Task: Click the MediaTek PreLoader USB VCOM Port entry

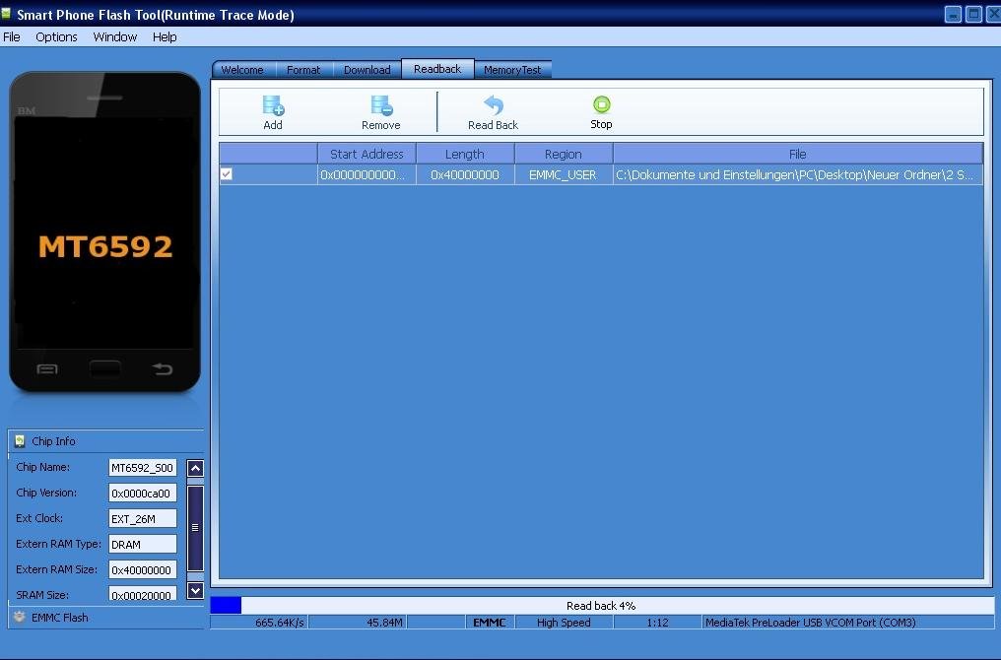Action: click(847, 623)
